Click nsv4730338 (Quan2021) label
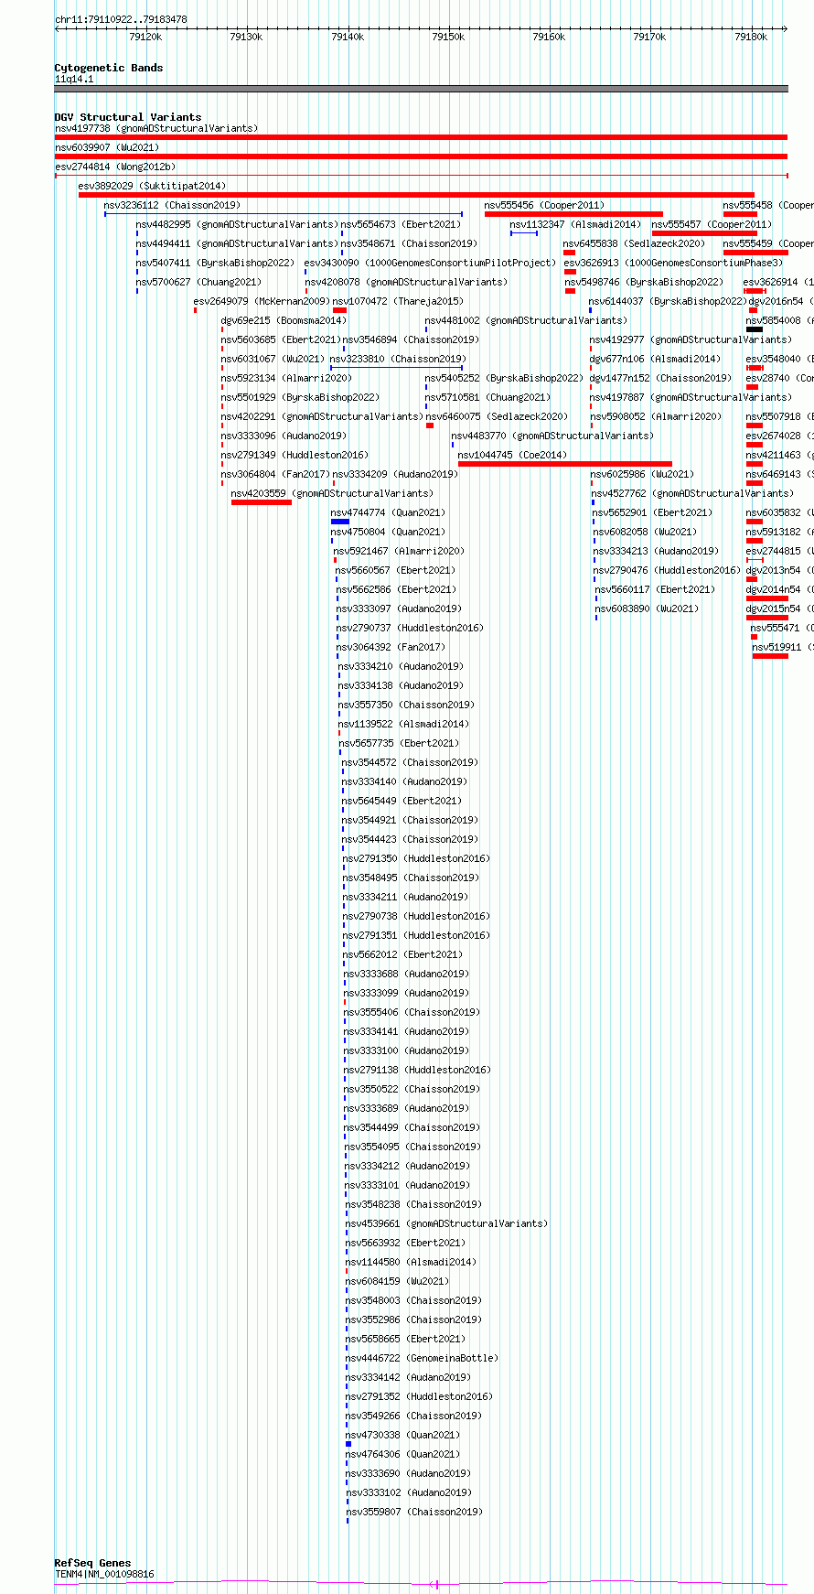The height and width of the screenshot is (1594, 814). point(402,1435)
